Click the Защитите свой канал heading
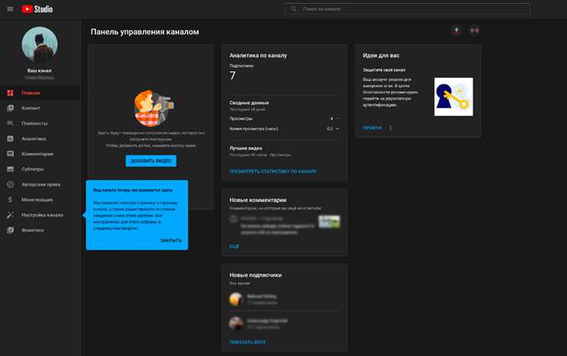Image resolution: width=567 pixels, height=356 pixels. click(384, 70)
